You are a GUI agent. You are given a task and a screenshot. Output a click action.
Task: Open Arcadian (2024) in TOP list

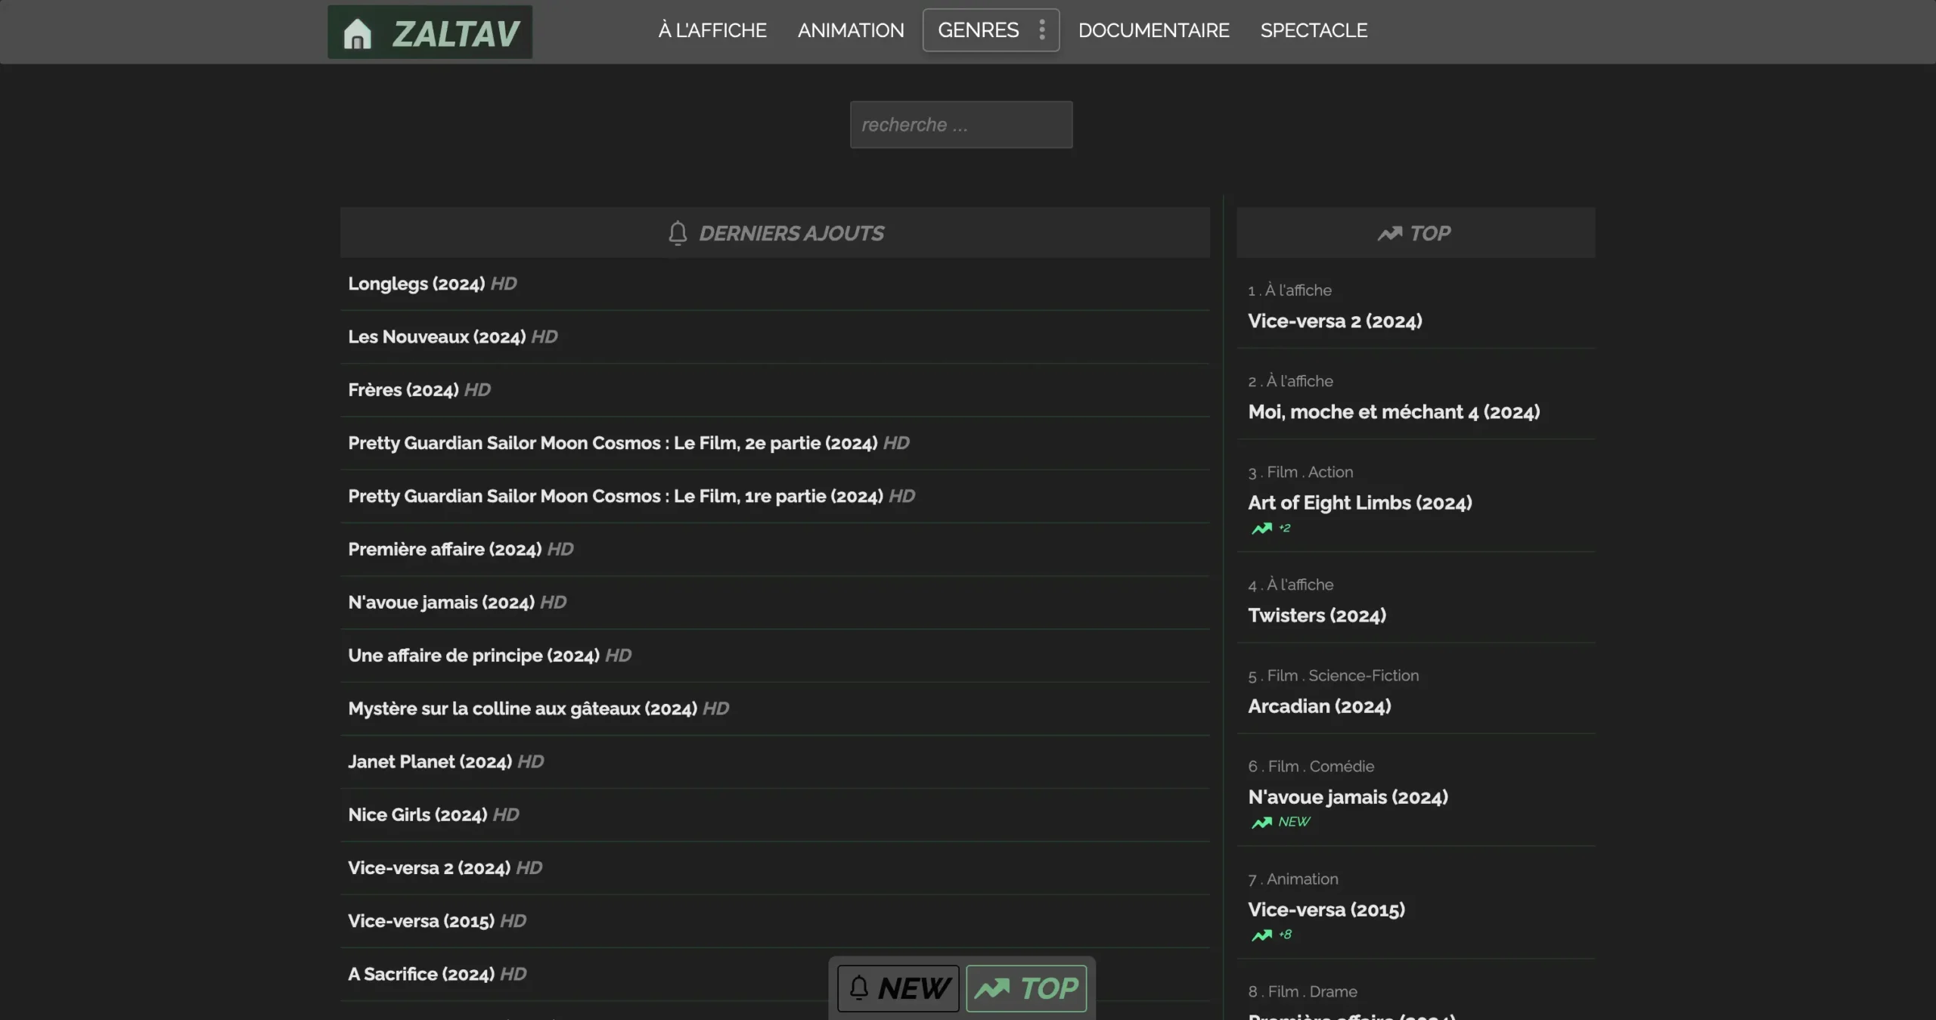coord(1320,705)
